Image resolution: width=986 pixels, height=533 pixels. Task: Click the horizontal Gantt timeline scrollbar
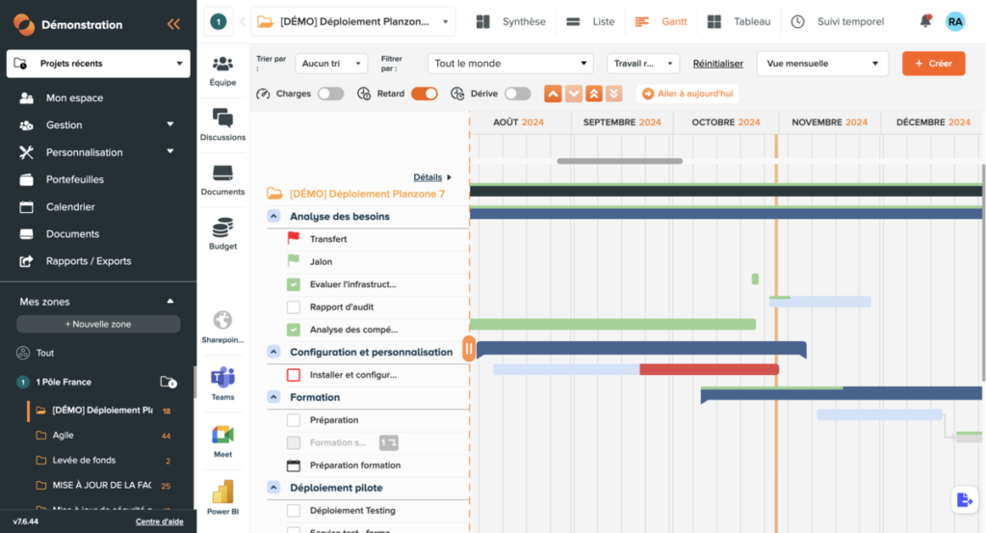pyautogui.click(x=619, y=161)
